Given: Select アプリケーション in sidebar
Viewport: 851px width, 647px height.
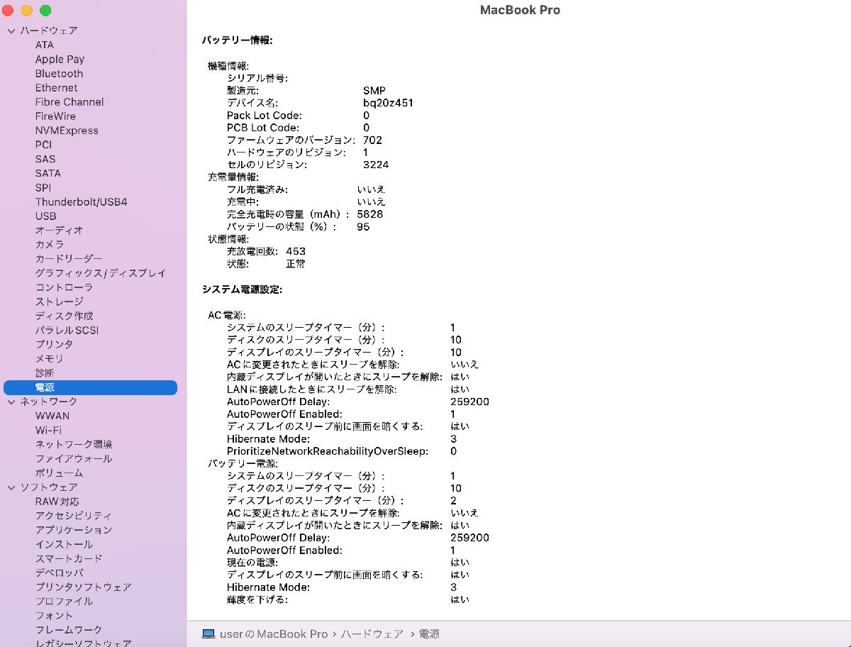Looking at the screenshot, I should point(74,530).
